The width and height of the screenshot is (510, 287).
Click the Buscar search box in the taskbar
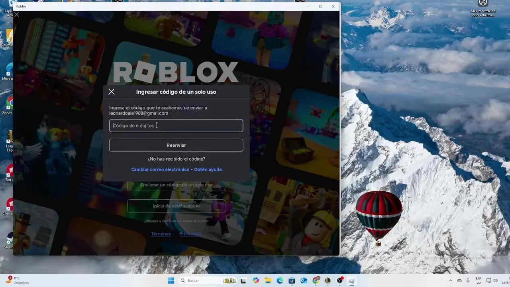207,281
